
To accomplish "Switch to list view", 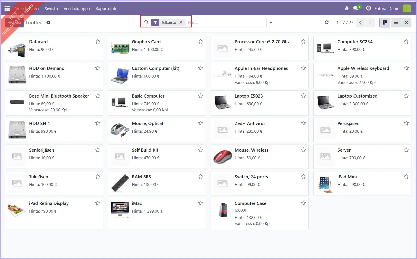I will click(x=396, y=23).
